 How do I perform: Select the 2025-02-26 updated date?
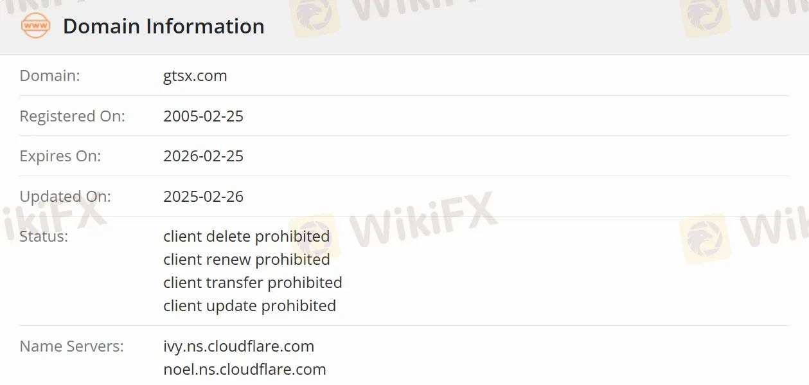click(x=203, y=197)
